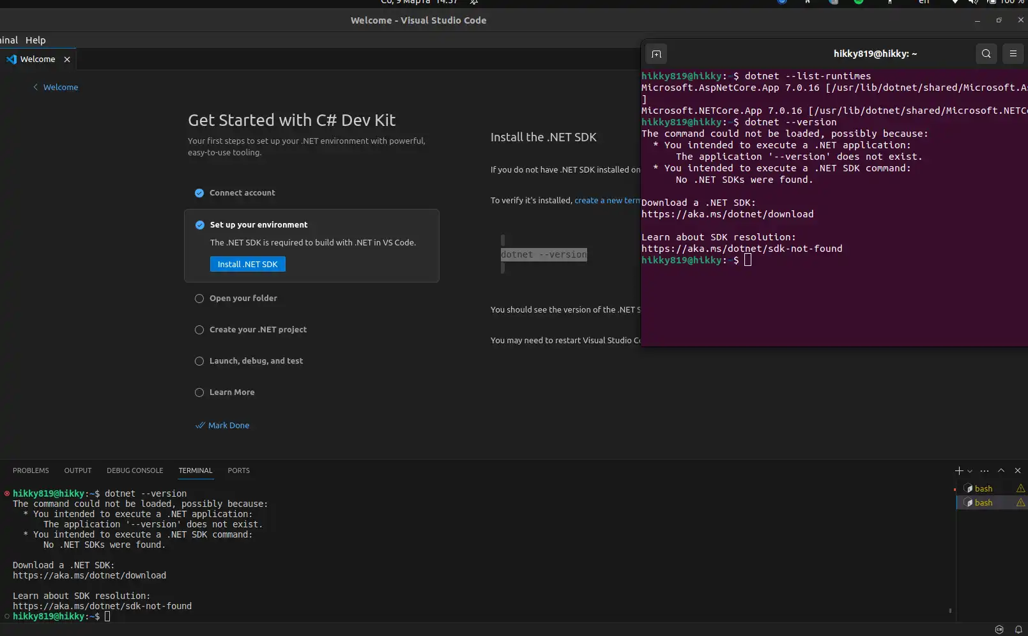Click warning icon on highlighted bash terminal
Image resolution: width=1028 pixels, height=636 pixels.
click(x=1020, y=502)
